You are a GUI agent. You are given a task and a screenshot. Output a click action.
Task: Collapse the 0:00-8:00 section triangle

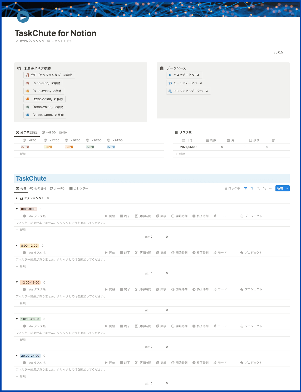pos(16,209)
